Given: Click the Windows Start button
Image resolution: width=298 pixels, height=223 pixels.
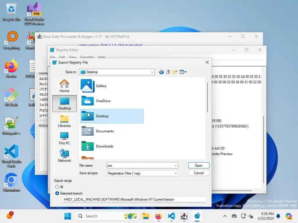Looking at the screenshot, I should [68, 216].
